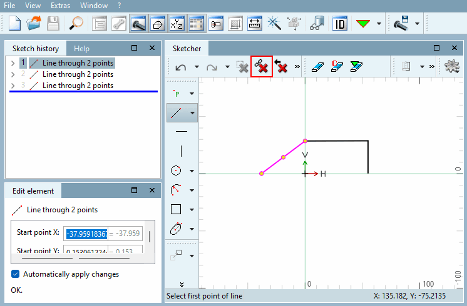Click the binoculars with cylinder icon

point(317,24)
